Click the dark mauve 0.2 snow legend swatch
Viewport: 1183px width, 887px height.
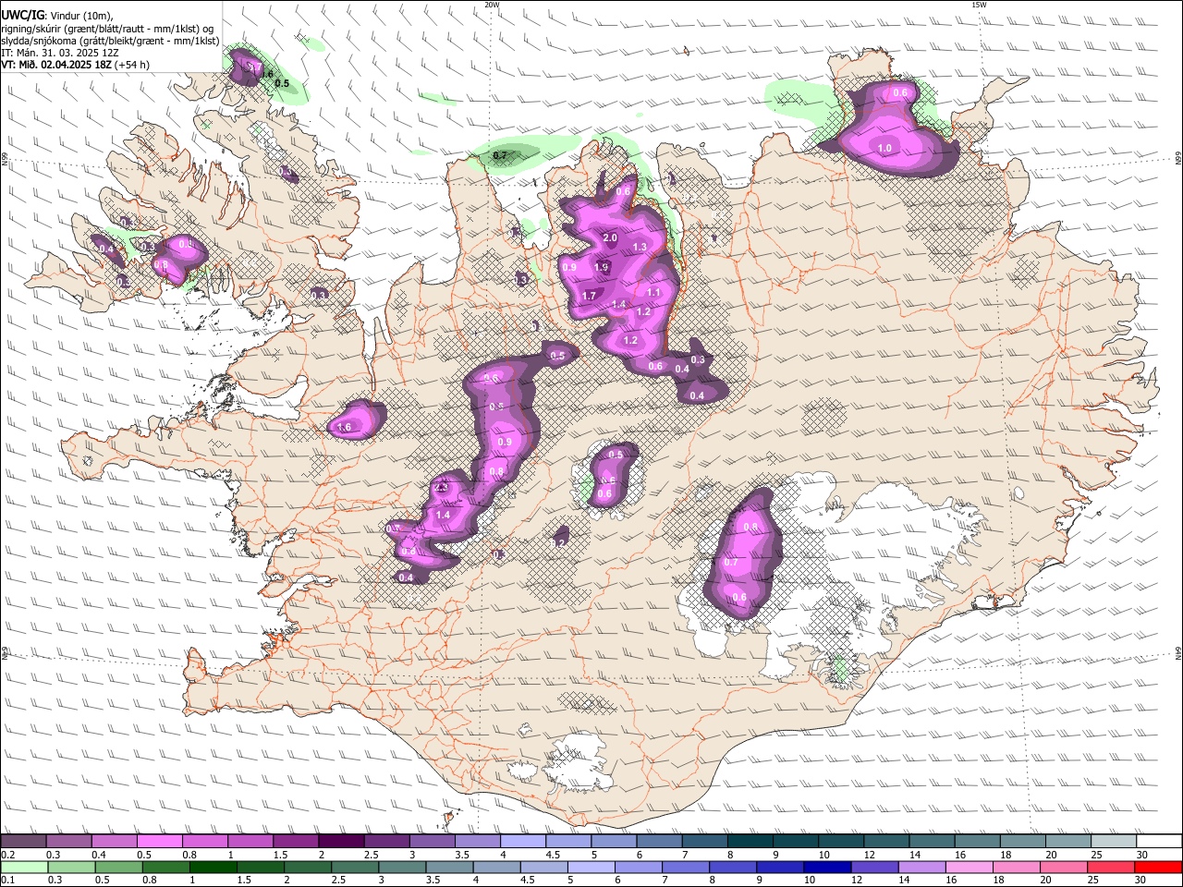point(23,841)
